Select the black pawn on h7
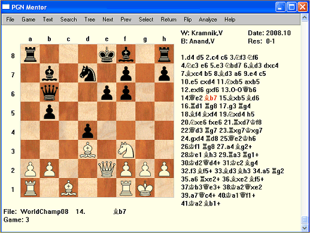Viewport: 310px width, 233px height. click(x=164, y=73)
